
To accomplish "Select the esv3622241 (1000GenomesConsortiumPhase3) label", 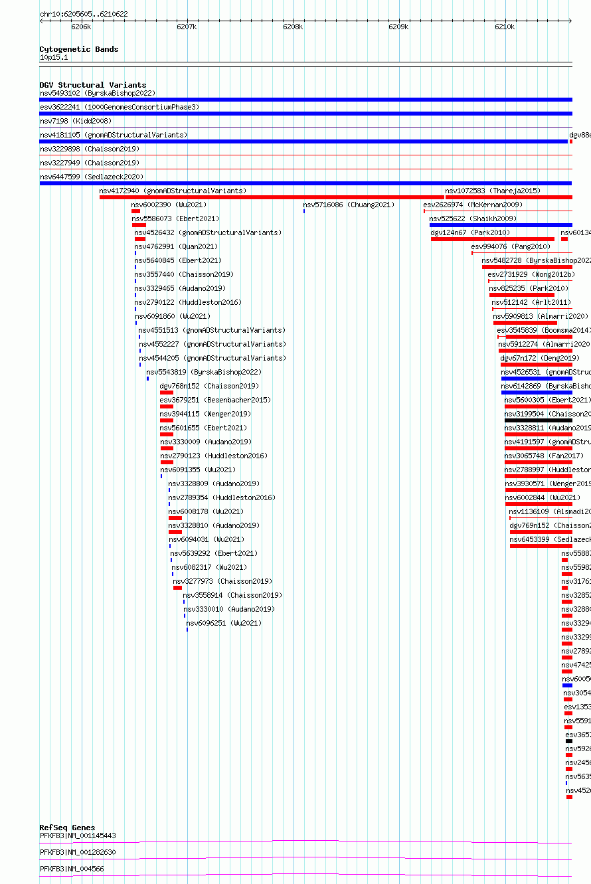I will [120, 108].
